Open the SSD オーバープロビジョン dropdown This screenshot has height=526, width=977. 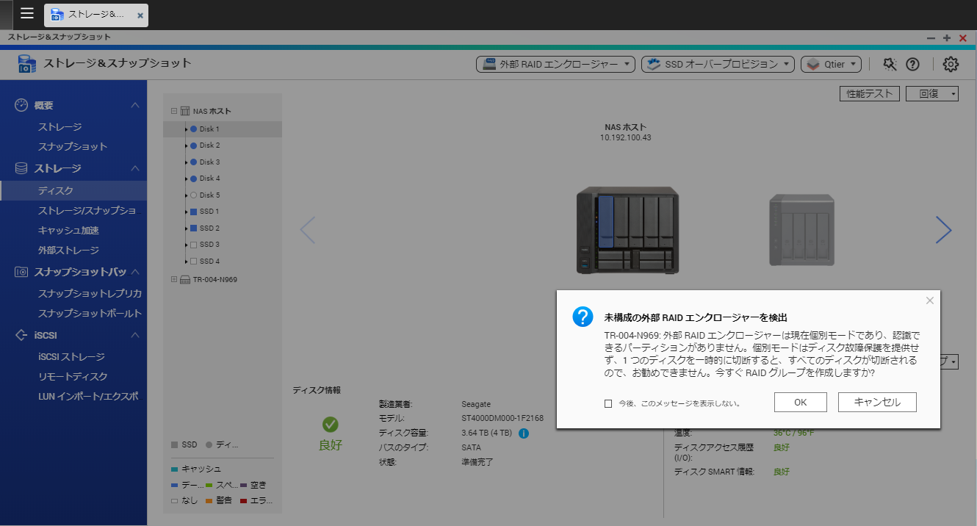click(x=718, y=65)
